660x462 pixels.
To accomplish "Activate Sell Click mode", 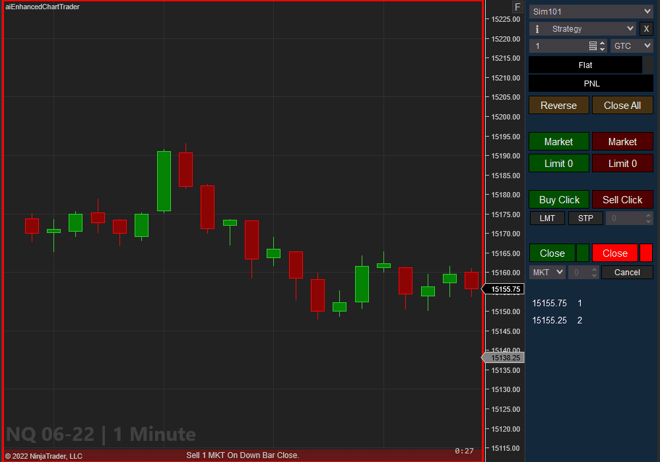I will click(x=622, y=199).
